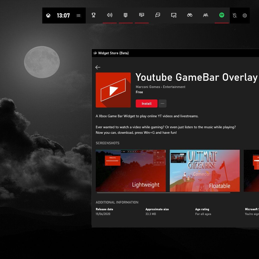The image size is (259, 259).
Task: Click the Marconi Gomes publisher link
Action: tap(148, 87)
